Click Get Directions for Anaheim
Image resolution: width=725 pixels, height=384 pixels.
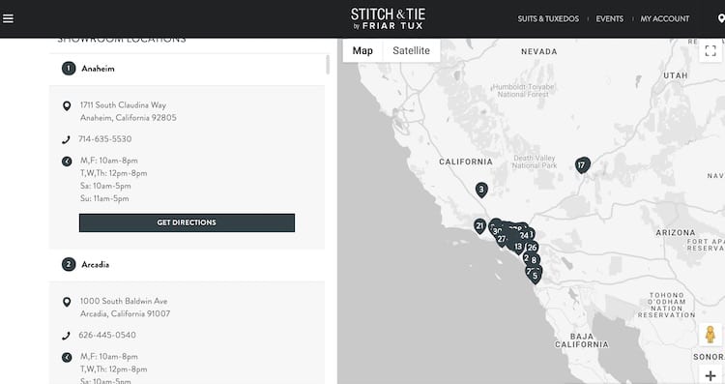[187, 222]
